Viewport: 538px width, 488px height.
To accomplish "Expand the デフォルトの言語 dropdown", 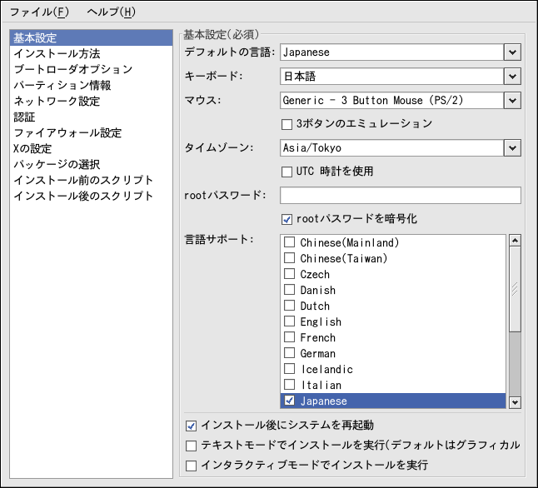I will tap(511, 52).
